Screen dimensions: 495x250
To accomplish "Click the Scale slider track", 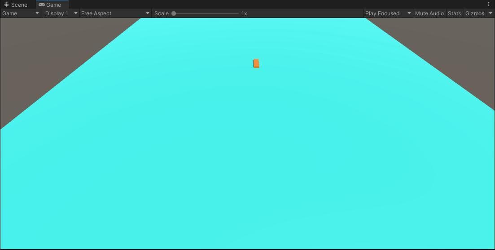I will tap(207, 13).
